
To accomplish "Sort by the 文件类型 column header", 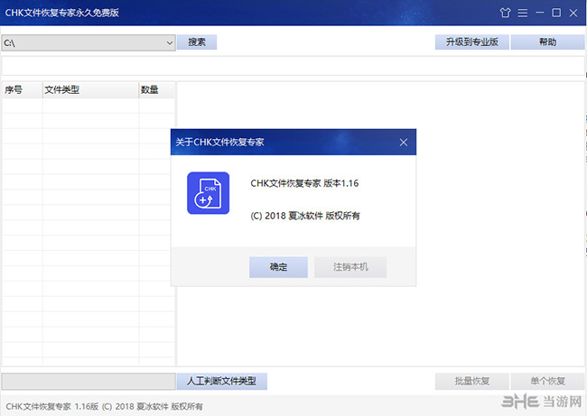I will click(x=90, y=89).
